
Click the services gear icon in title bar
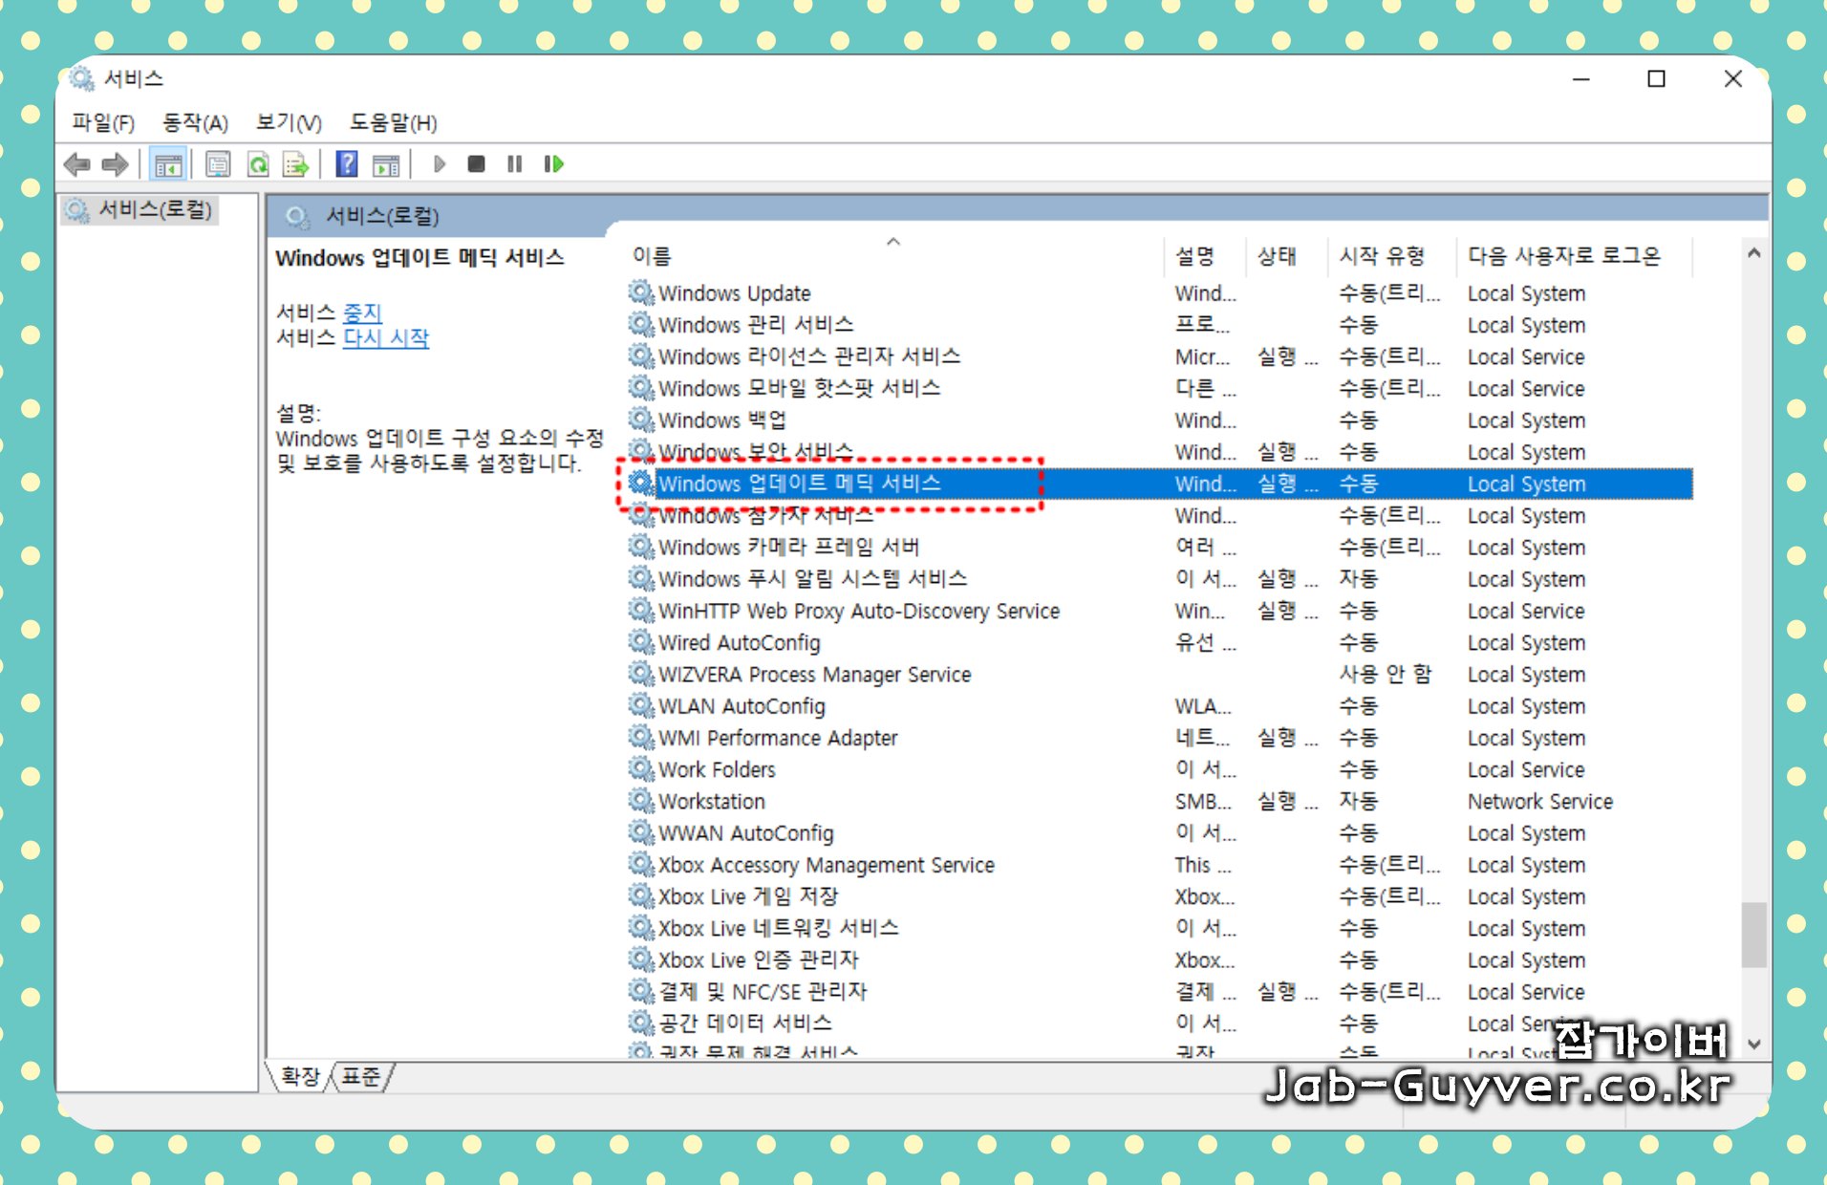[82, 78]
